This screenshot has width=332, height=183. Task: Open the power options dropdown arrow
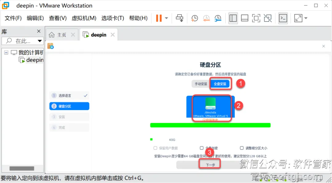(x=166, y=18)
